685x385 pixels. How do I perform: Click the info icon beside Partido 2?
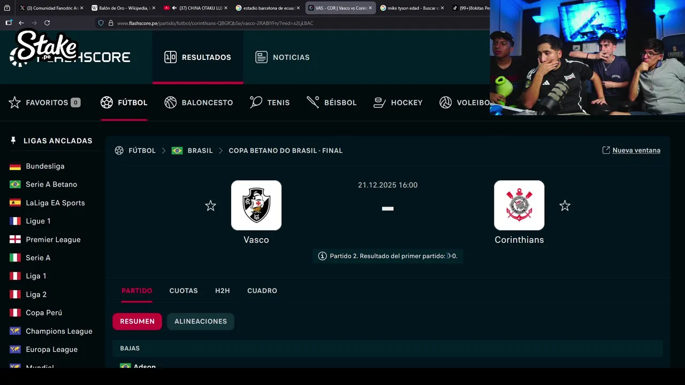(322, 256)
